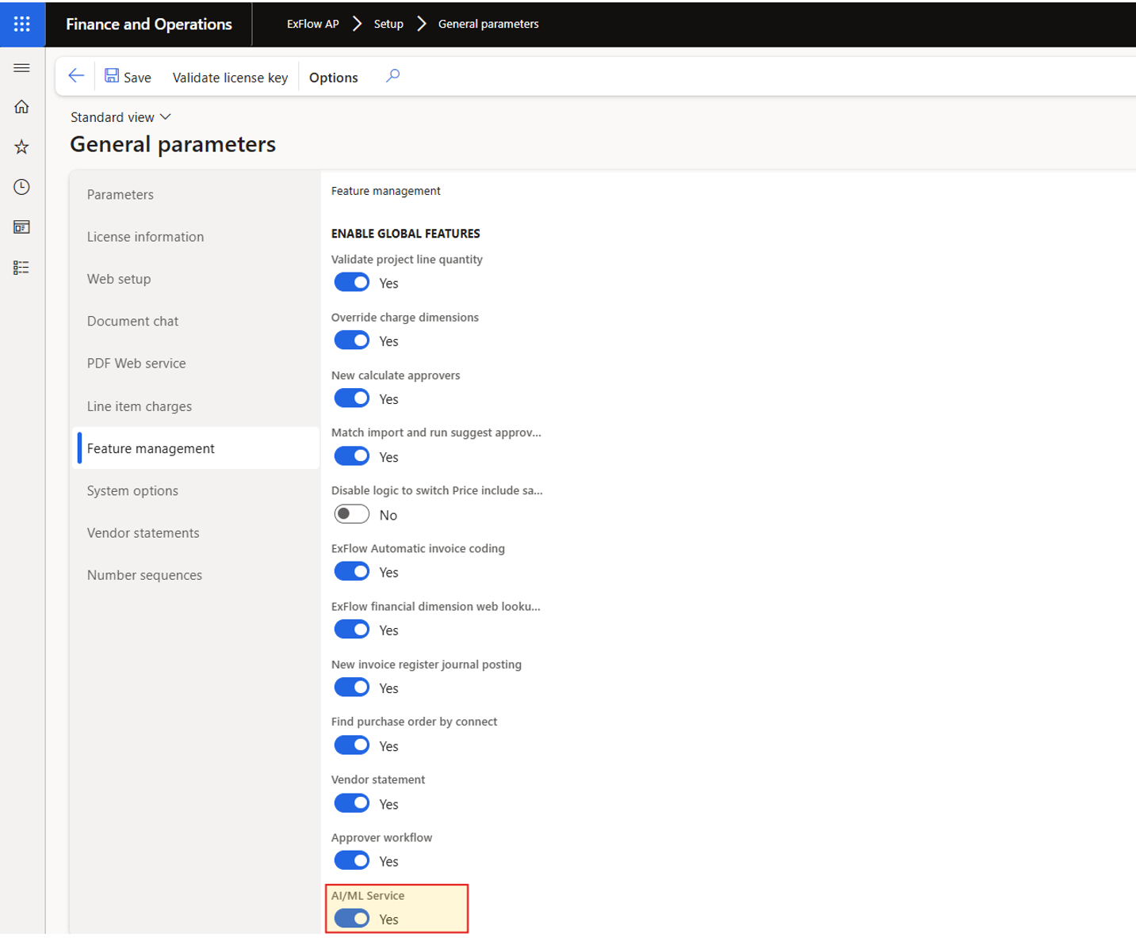Enable Disable logic to switch Price include toggle
This screenshot has width=1136, height=941.
coord(352,514)
